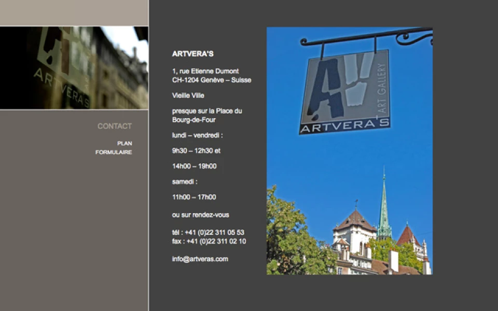Click the blurred Artvera's storefront banner image
Viewport: 498px width, 311px height.
click(74, 67)
